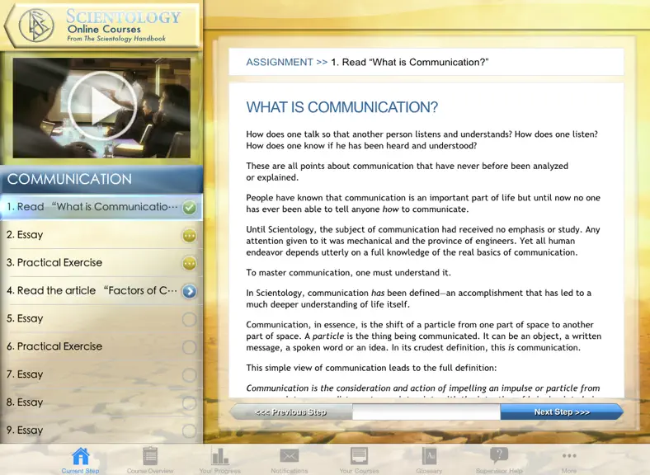Open the Notifications envelope icon
This screenshot has height=475, width=650.
click(290, 456)
